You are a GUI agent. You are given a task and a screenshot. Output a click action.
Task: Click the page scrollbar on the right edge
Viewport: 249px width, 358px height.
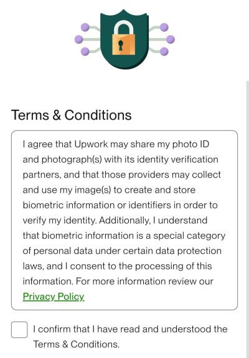247,219
